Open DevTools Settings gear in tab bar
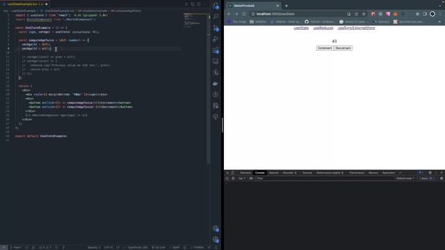The width and height of the screenshot is (445, 250). click(430, 173)
